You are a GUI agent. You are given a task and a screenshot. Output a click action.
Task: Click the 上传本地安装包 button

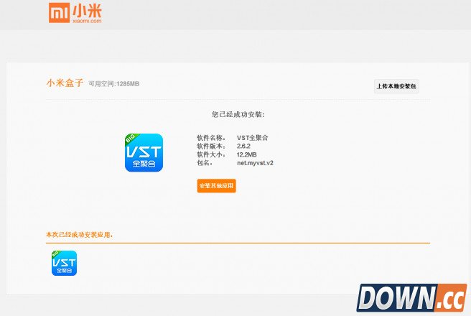point(396,86)
